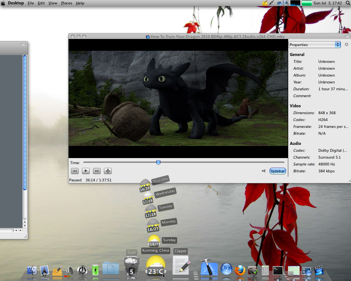Click the Play button in the player
This screenshot has height=281, width=351.
coord(86,171)
